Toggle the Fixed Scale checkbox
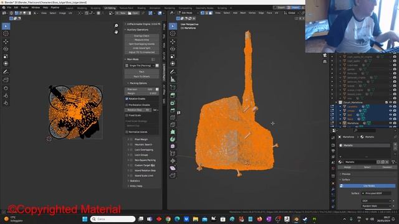The width and height of the screenshot is (399, 224). click(x=127, y=115)
